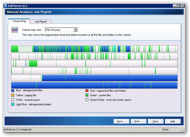This screenshot has width=190, height=137.
Task: Open Help from the bottom button row
Action: click(173, 121)
